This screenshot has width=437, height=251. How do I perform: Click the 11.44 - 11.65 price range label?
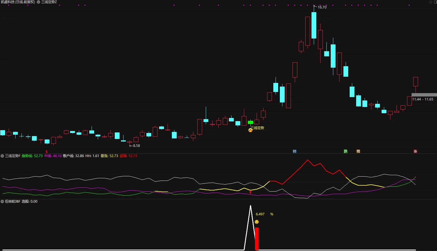[423, 99]
